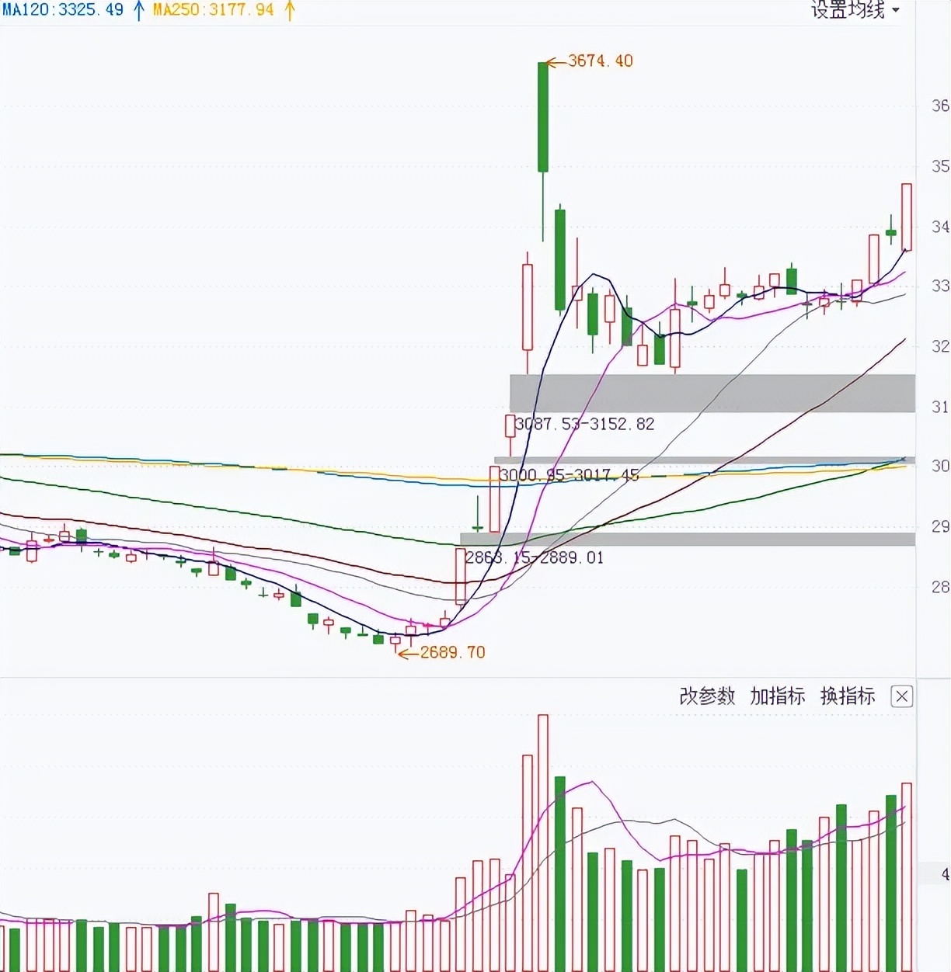Click the blue up arrow beside MA120

[139, 10]
